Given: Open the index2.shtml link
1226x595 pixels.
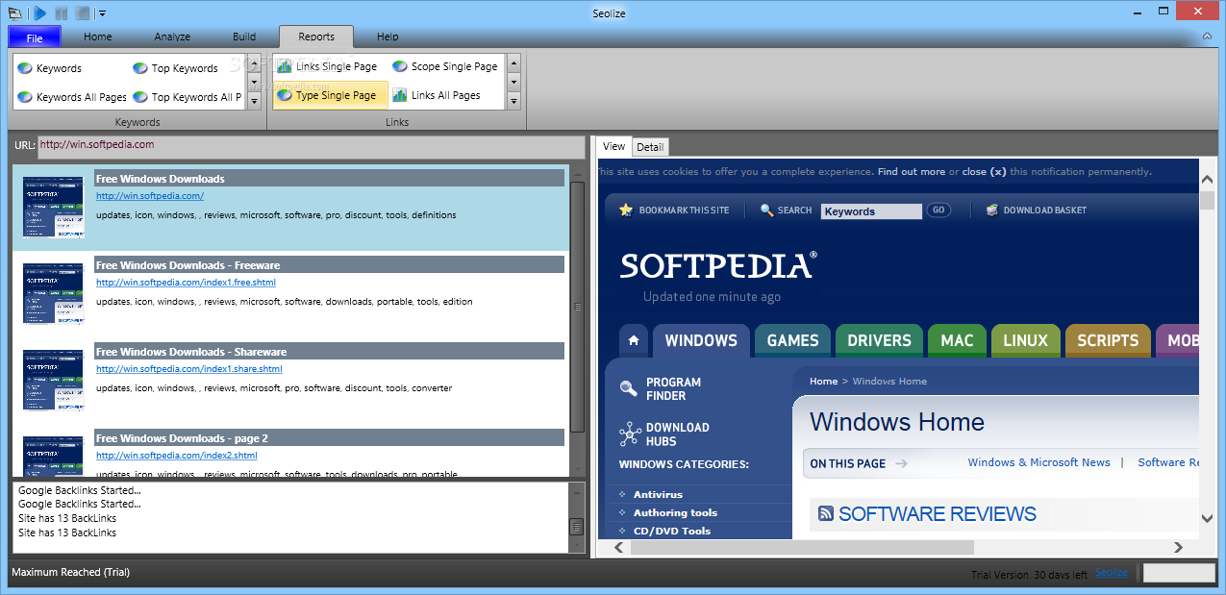Looking at the screenshot, I should point(177,456).
